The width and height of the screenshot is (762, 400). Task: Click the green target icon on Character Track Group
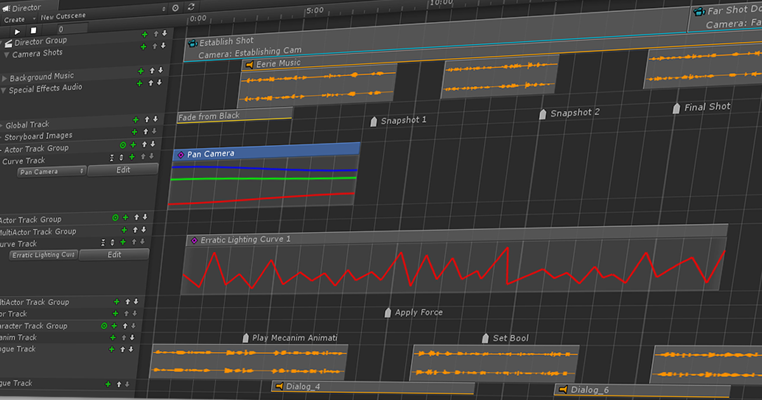[x=104, y=326]
